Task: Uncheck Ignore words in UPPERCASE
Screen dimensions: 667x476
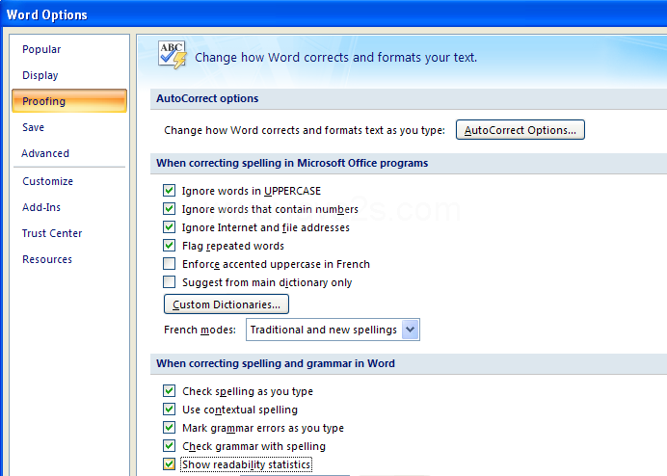Action: pyautogui.click(x=169, y=190)
